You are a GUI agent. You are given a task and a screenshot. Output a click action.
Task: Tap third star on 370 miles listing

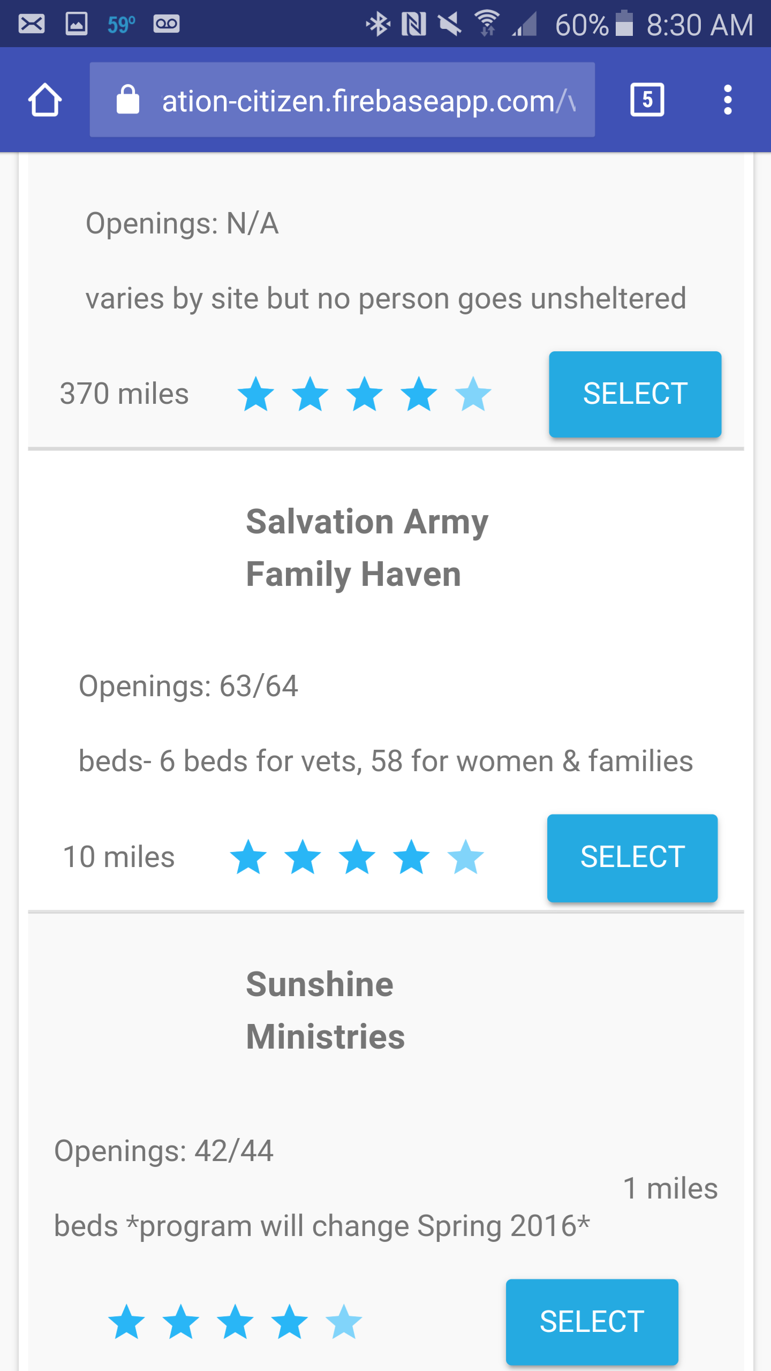pyautogui.click(x=365, y=394)
